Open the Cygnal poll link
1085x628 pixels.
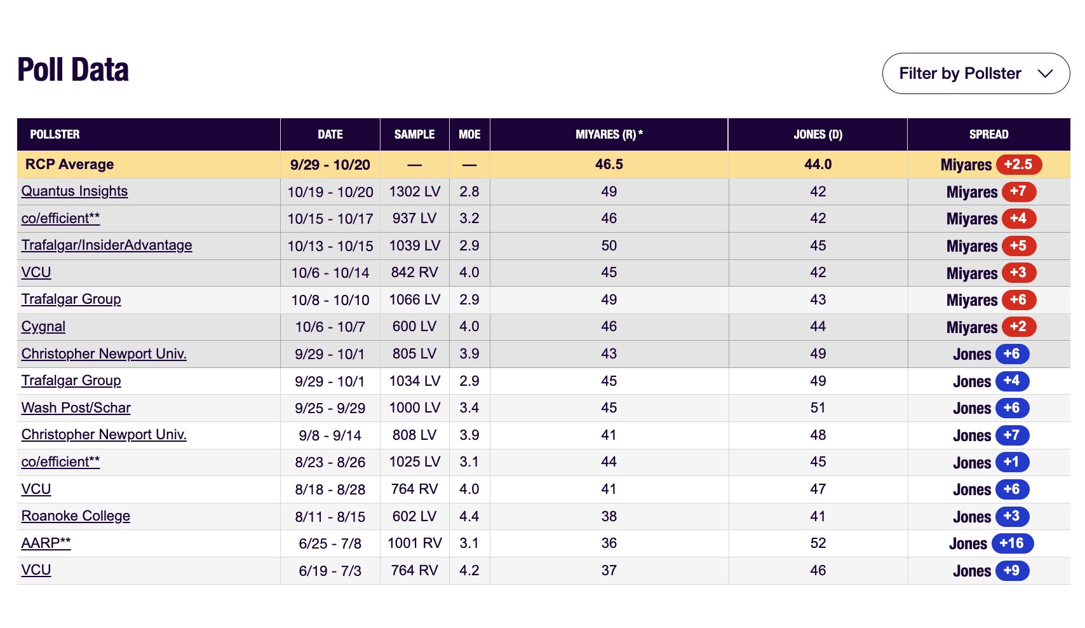[43, 327]
